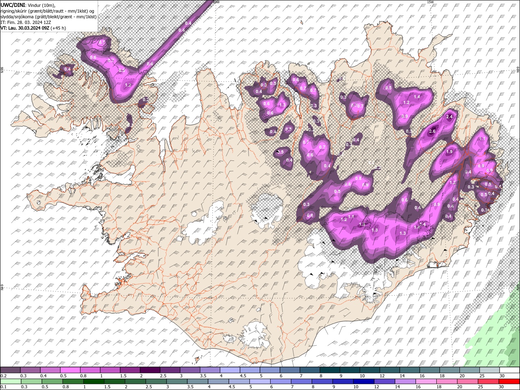Select the lavender lower swatch between 14 and 16
Viewport: 520px width, 390px height.
point(405,381)
